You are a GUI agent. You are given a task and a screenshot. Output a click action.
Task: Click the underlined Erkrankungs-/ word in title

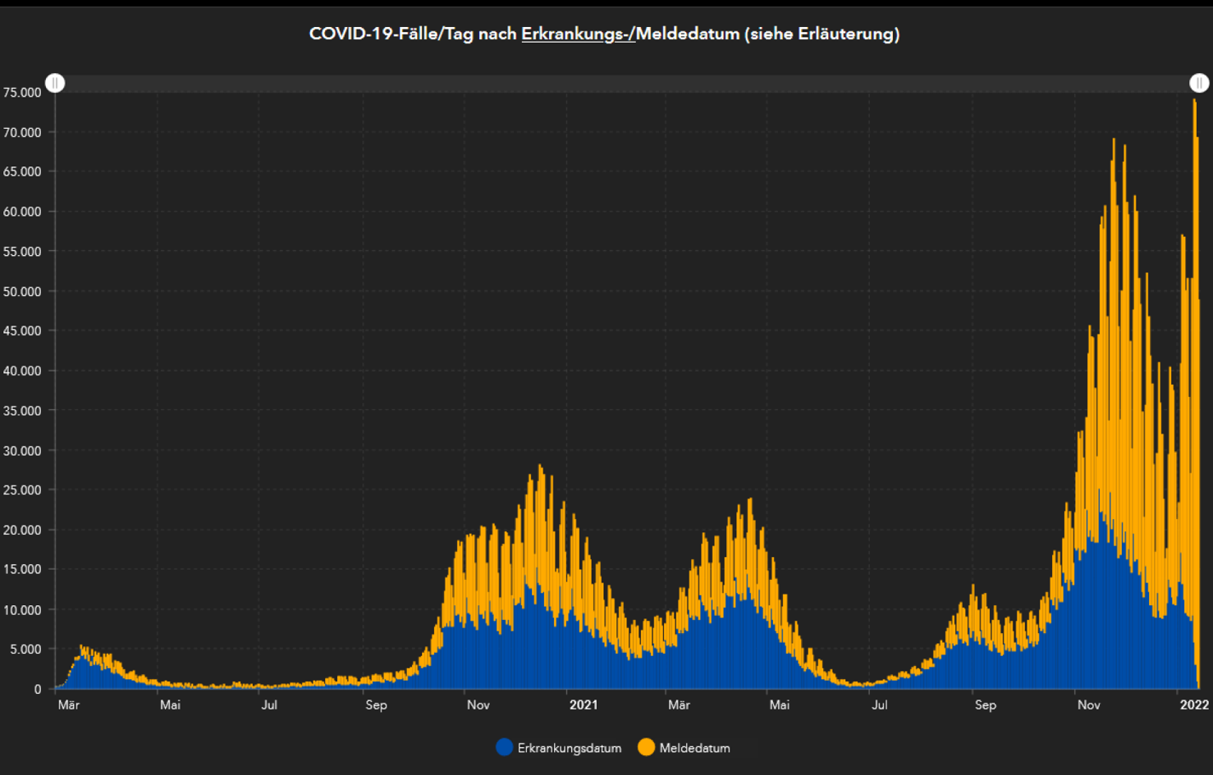coord(579,34)
